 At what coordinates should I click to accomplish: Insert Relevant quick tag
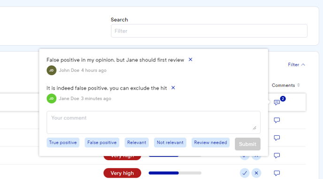137,142
